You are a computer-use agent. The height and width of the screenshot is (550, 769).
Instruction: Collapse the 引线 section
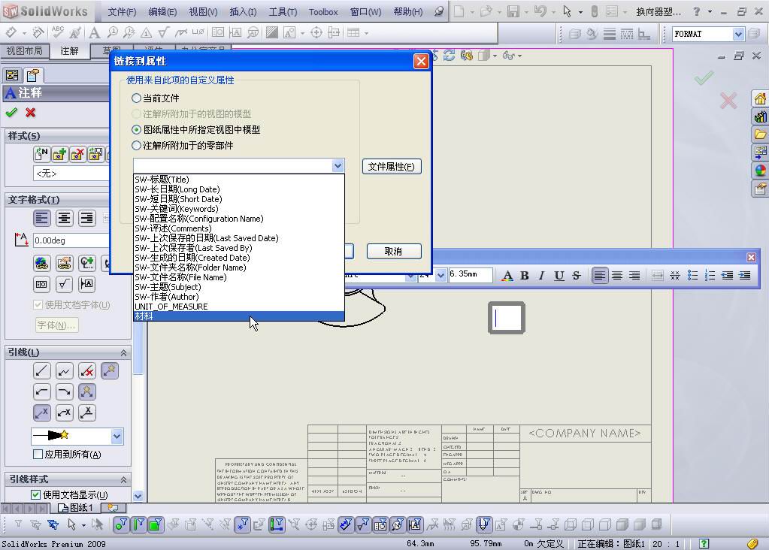pos(123,352)
